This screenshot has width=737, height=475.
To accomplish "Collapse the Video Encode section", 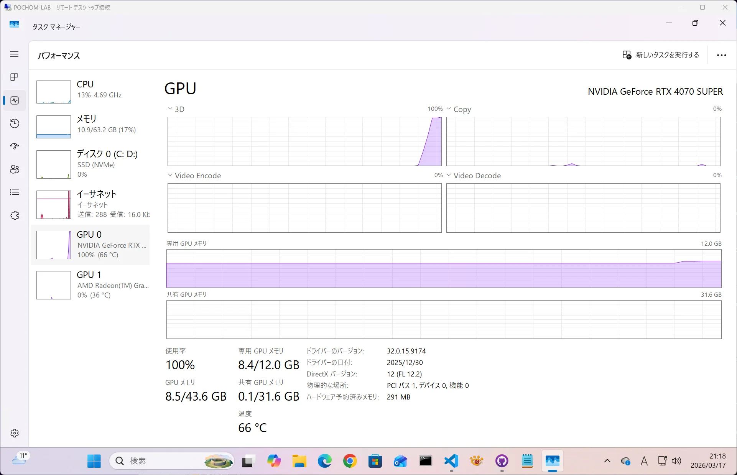I will [170, 175].
